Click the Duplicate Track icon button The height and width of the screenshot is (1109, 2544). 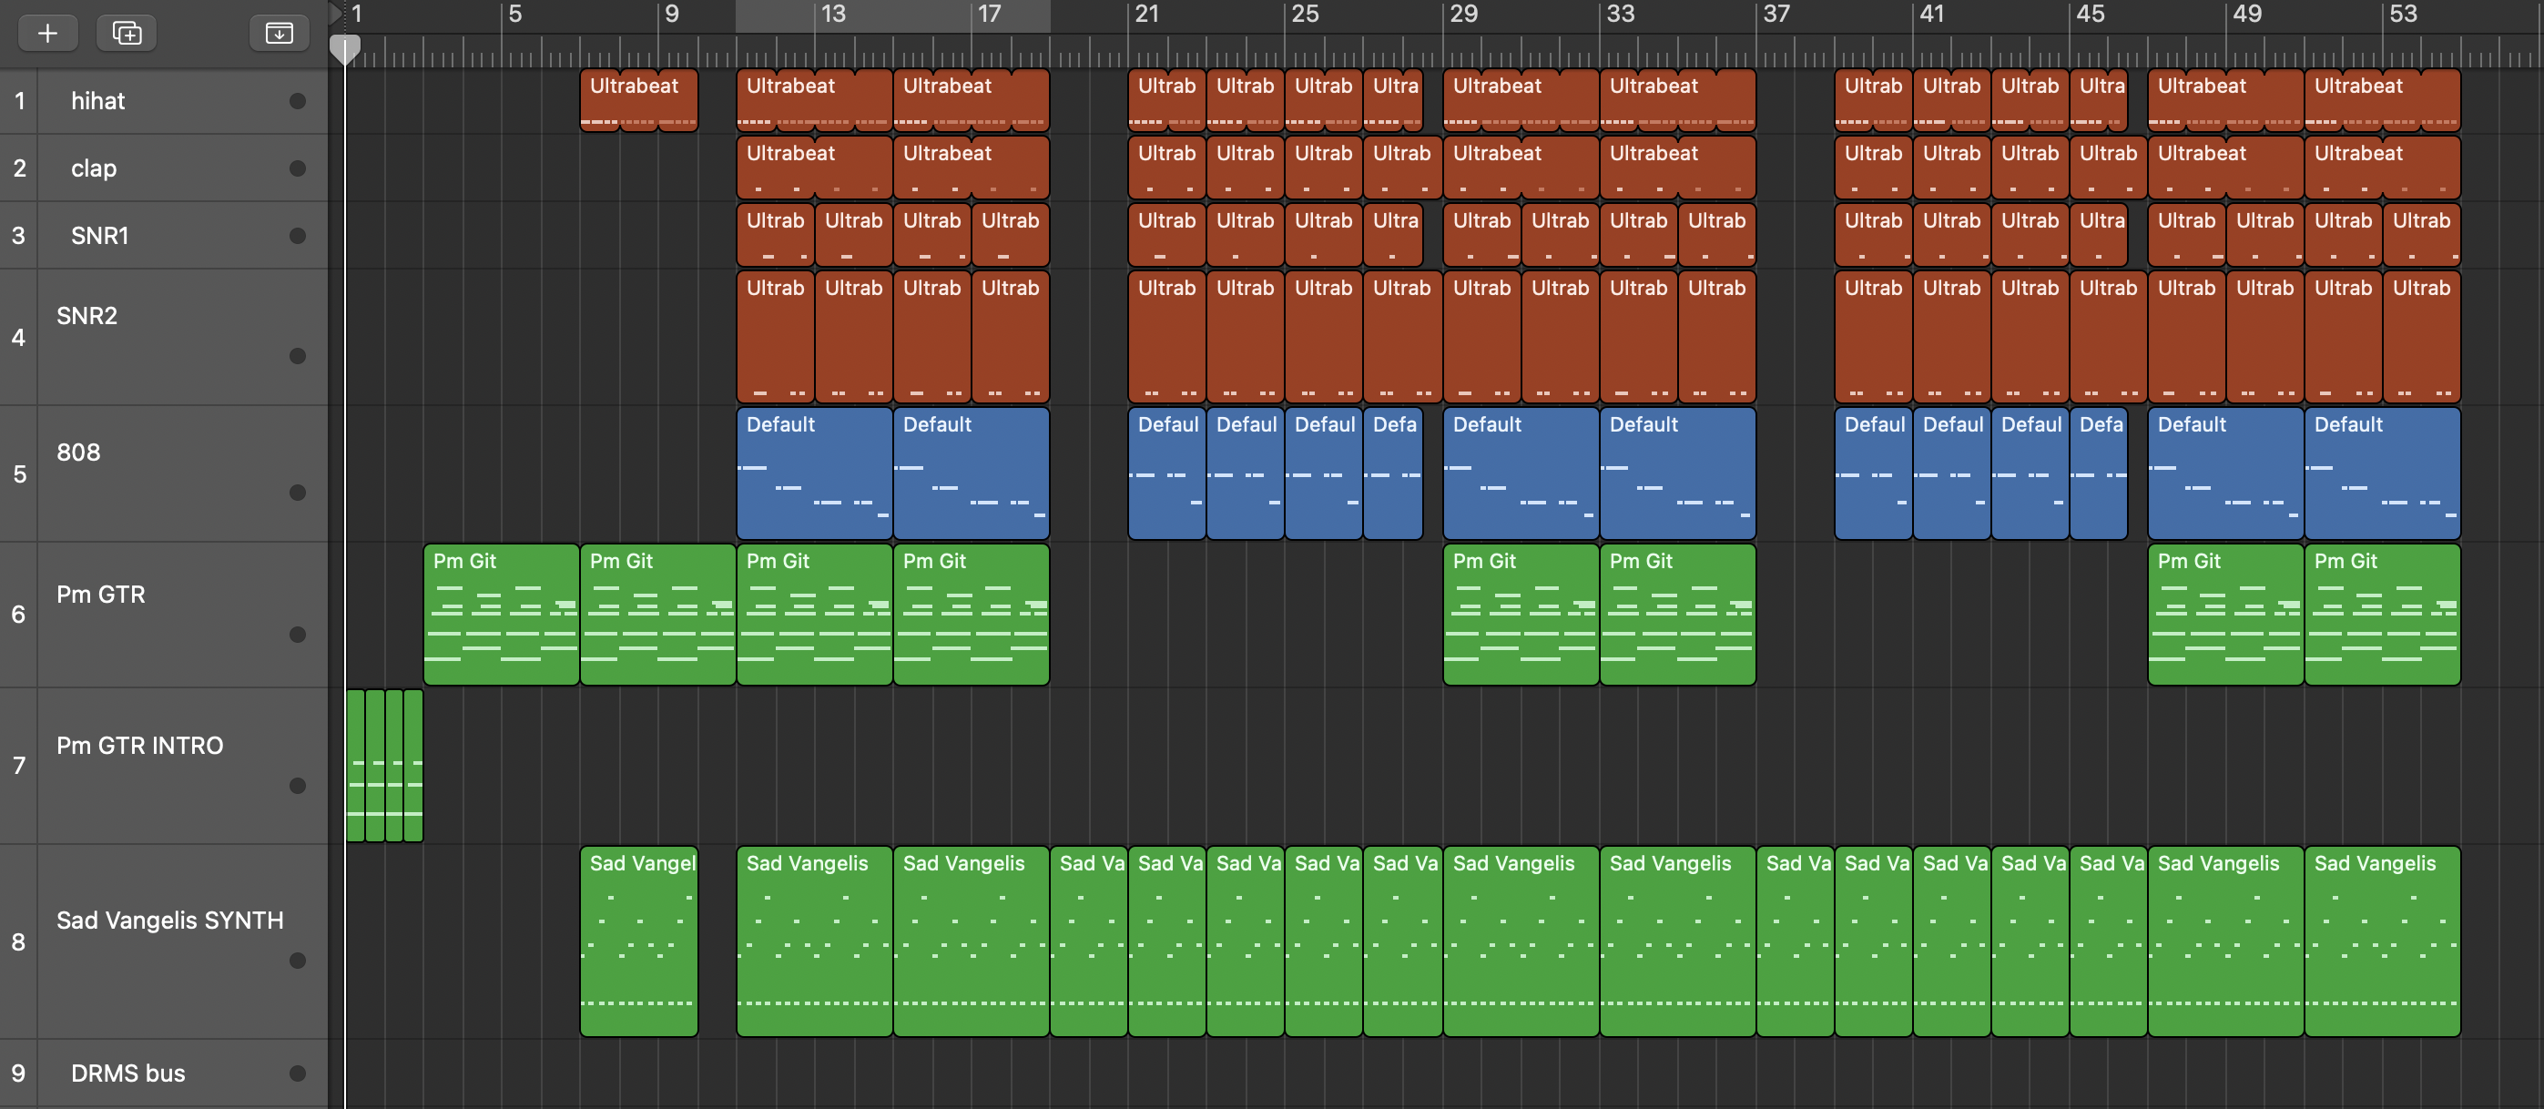pos(127,33)
